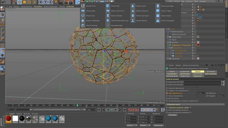Click the 'Применить' button
This screenshot has height=128, width=228.
click(x=158, y=126)
